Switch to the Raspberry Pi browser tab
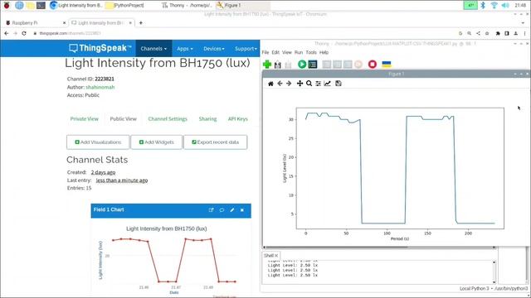Screen dimensions: 531x298 (35, 22)
